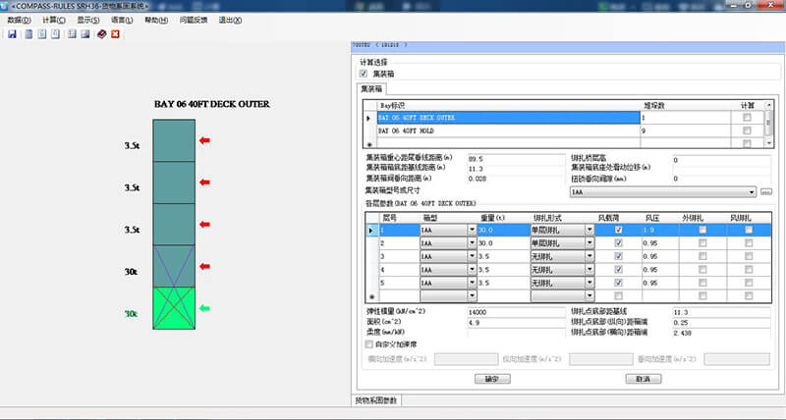The width and height of the screenshot is (786, 420).
Task: Click the current-row arrow for BAY 06 40FT DECK OUTER
Action: click(x=369, y=118)
